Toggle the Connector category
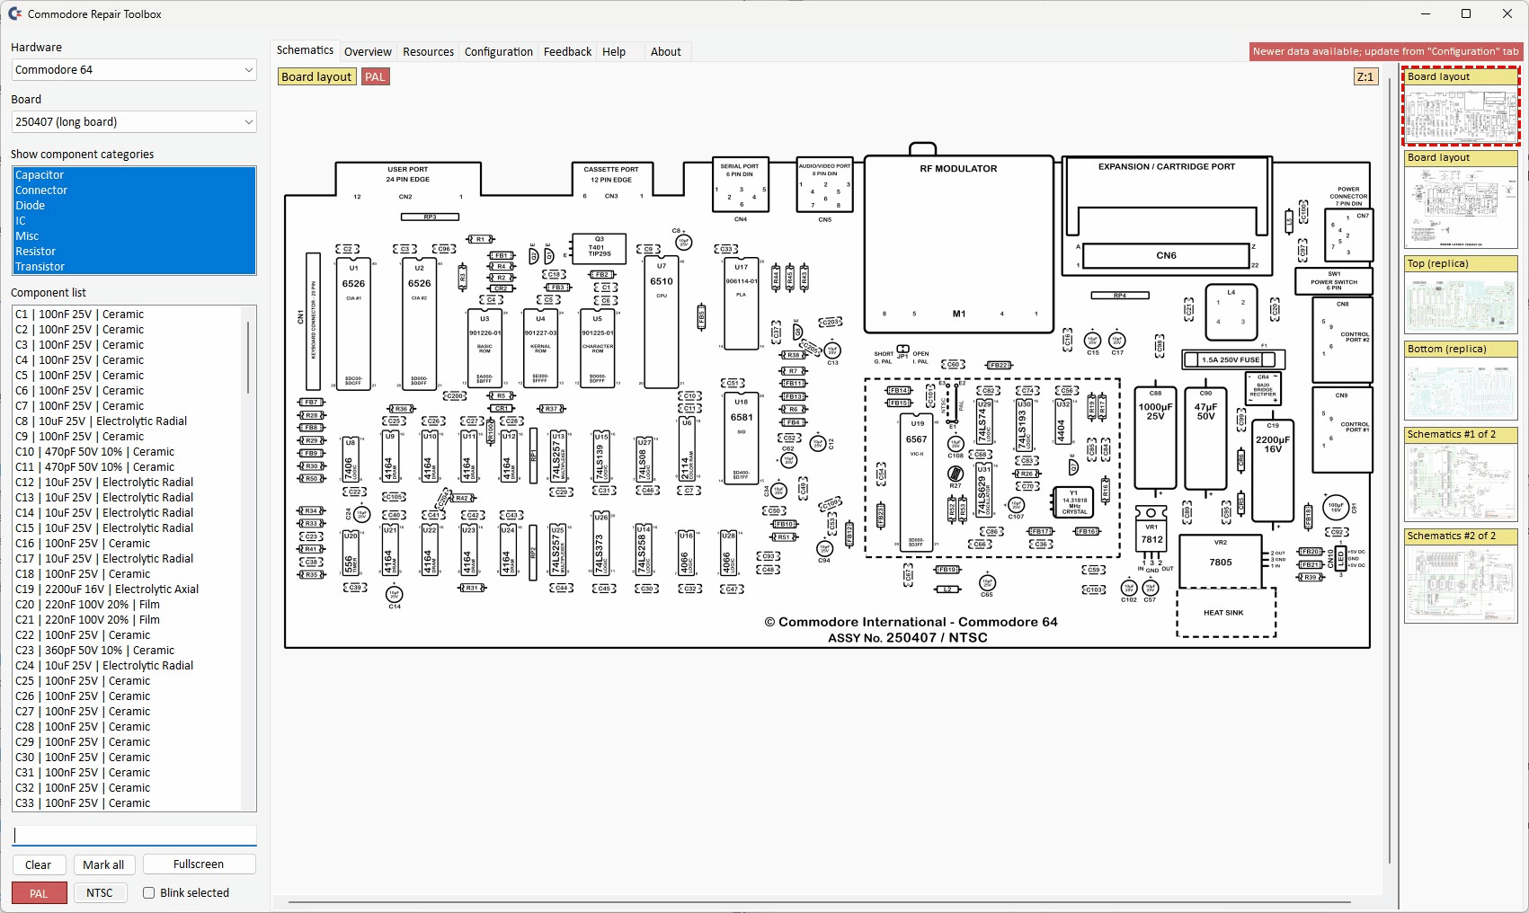 coord(134,191)
